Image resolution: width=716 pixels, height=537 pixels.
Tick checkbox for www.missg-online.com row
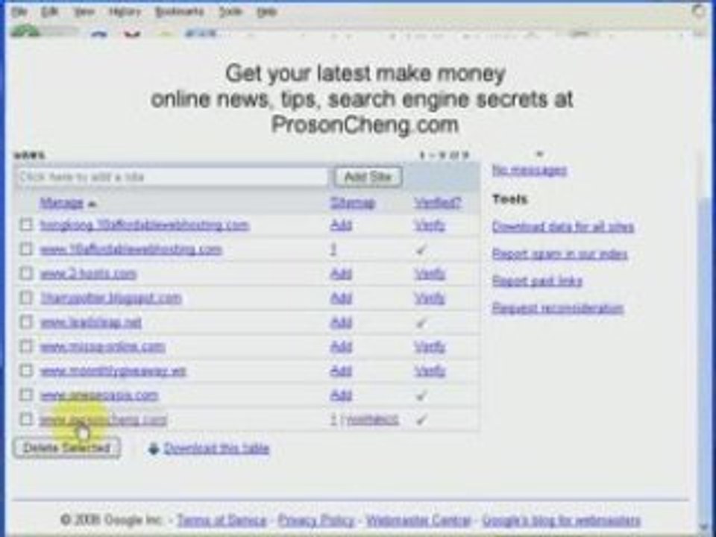(26, 346)
